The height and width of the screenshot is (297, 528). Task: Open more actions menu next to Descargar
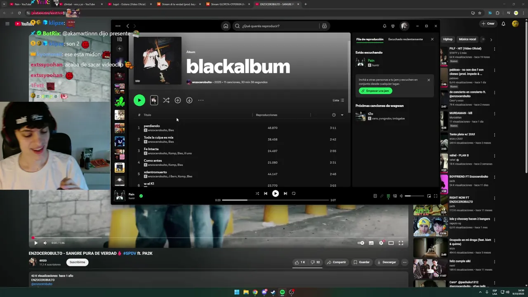pyautogui.click(x=405, y=262)
